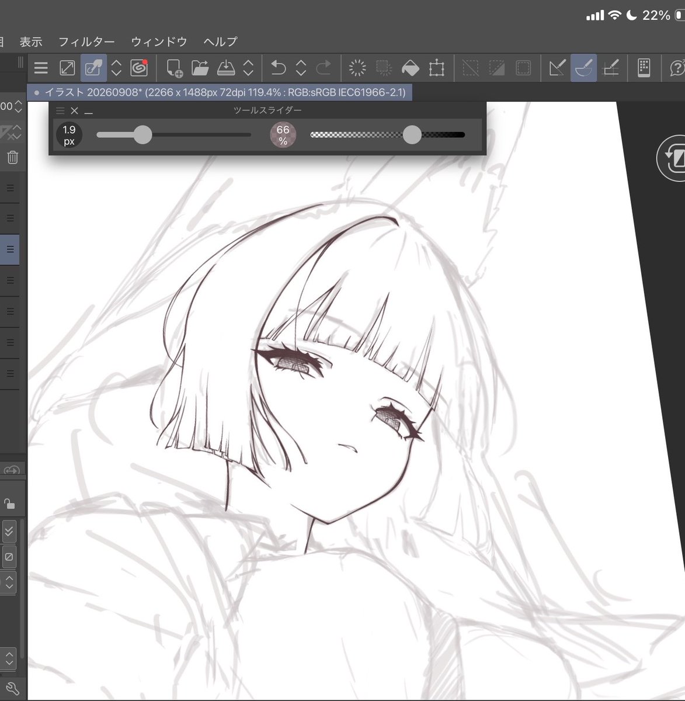The image size is (685, 701).
Task: Click the open file folder icon
Action: point(200,68)
